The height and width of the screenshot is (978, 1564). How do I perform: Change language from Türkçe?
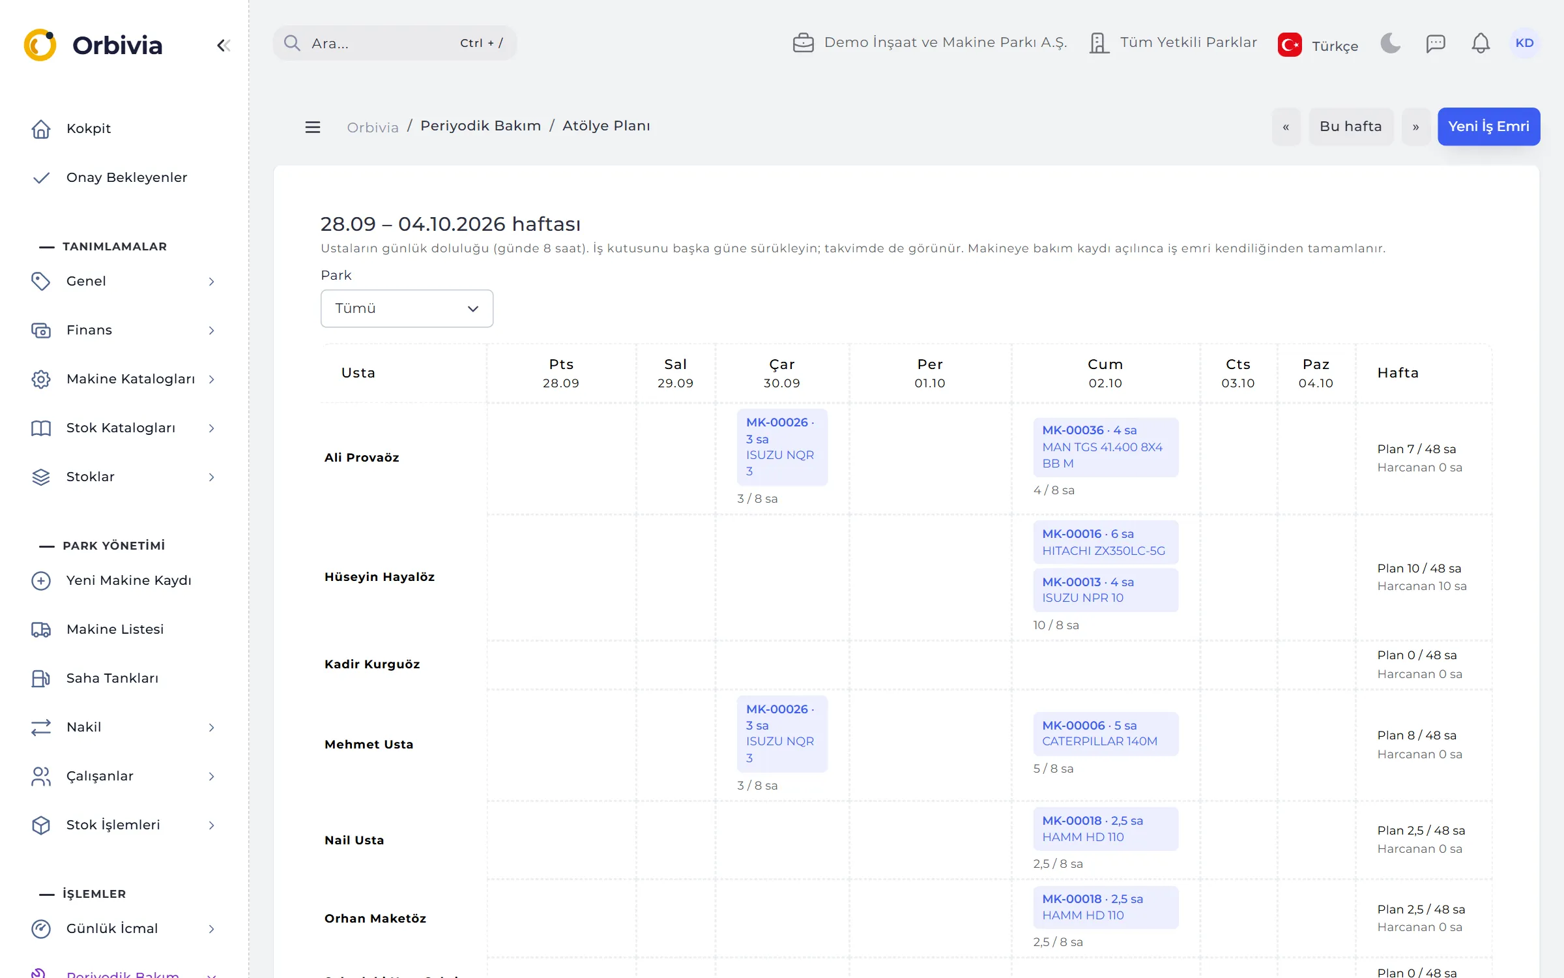(1318, 45)
